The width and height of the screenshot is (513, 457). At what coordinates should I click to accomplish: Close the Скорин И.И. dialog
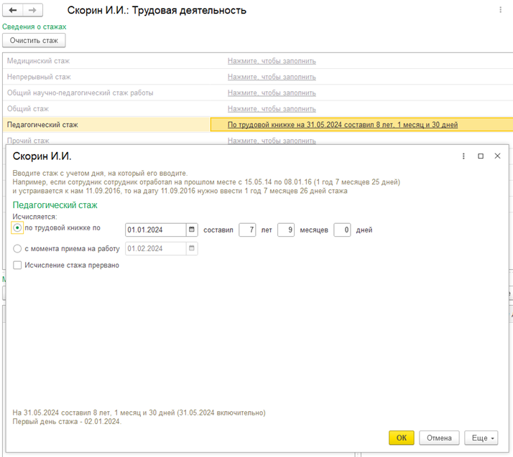(497, 156)
